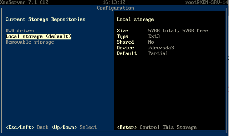This screenshot has width=229, height=136.
Task: Click the Esc/Left Back hint
Action: (27, 127)
